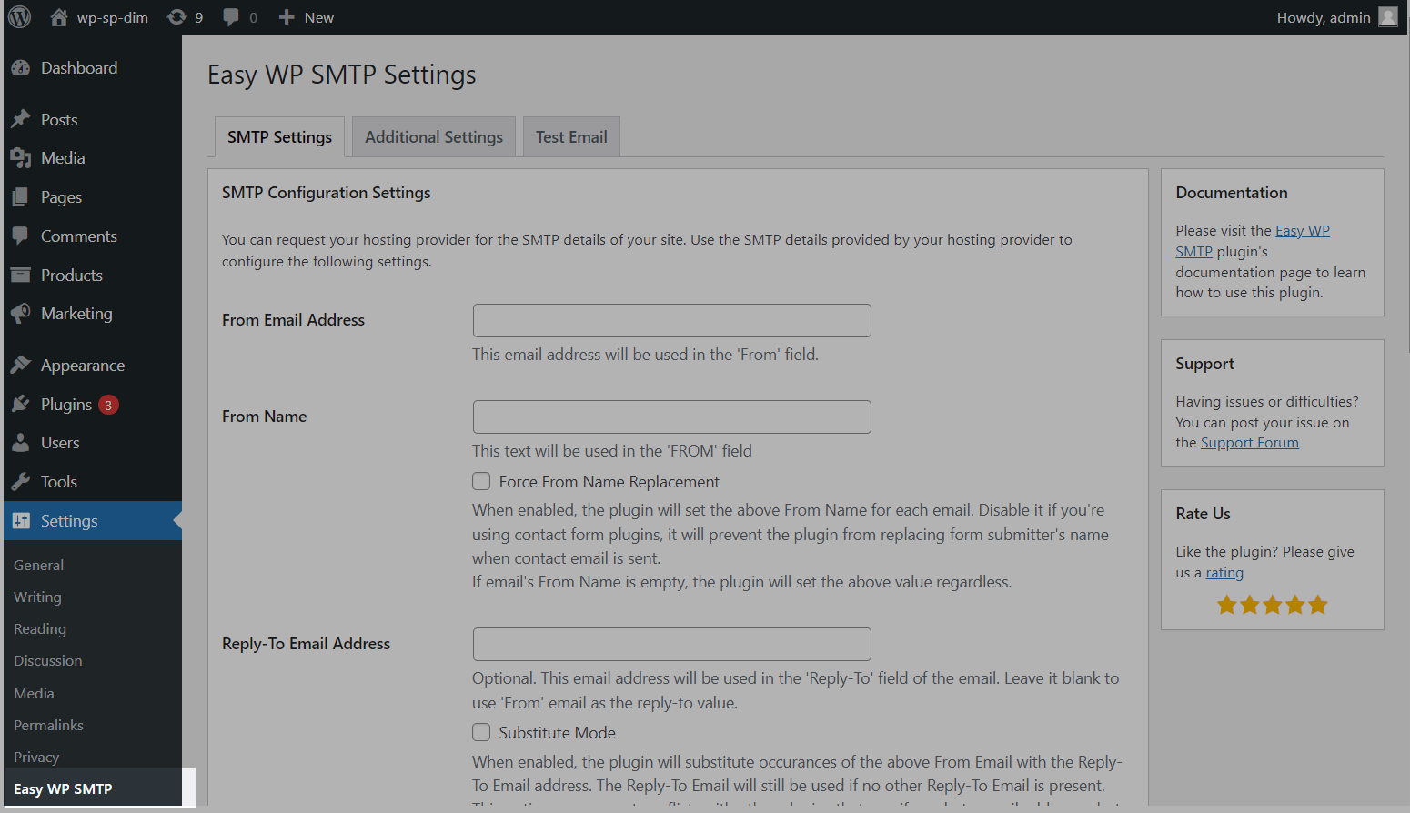Click the plus New icon
Screen dimensions: 1410x813
tap(287, 17)
